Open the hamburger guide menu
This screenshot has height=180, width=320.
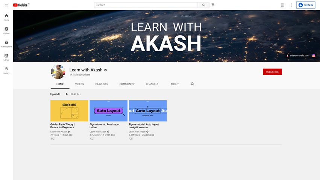point(6,5)
